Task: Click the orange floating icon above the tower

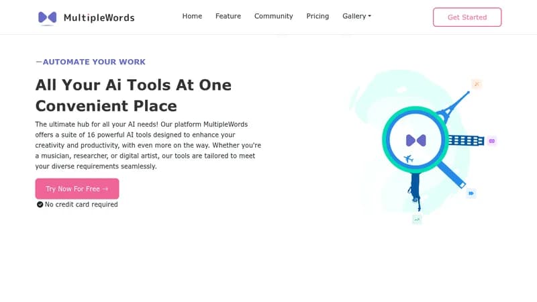Action: point(477,84)
